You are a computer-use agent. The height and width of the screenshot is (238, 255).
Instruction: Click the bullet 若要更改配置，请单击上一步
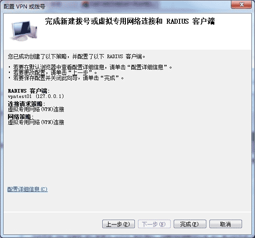[52, 72]
